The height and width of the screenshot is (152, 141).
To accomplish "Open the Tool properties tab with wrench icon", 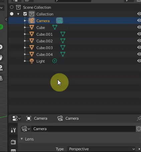I will click(x=13, y=130).
